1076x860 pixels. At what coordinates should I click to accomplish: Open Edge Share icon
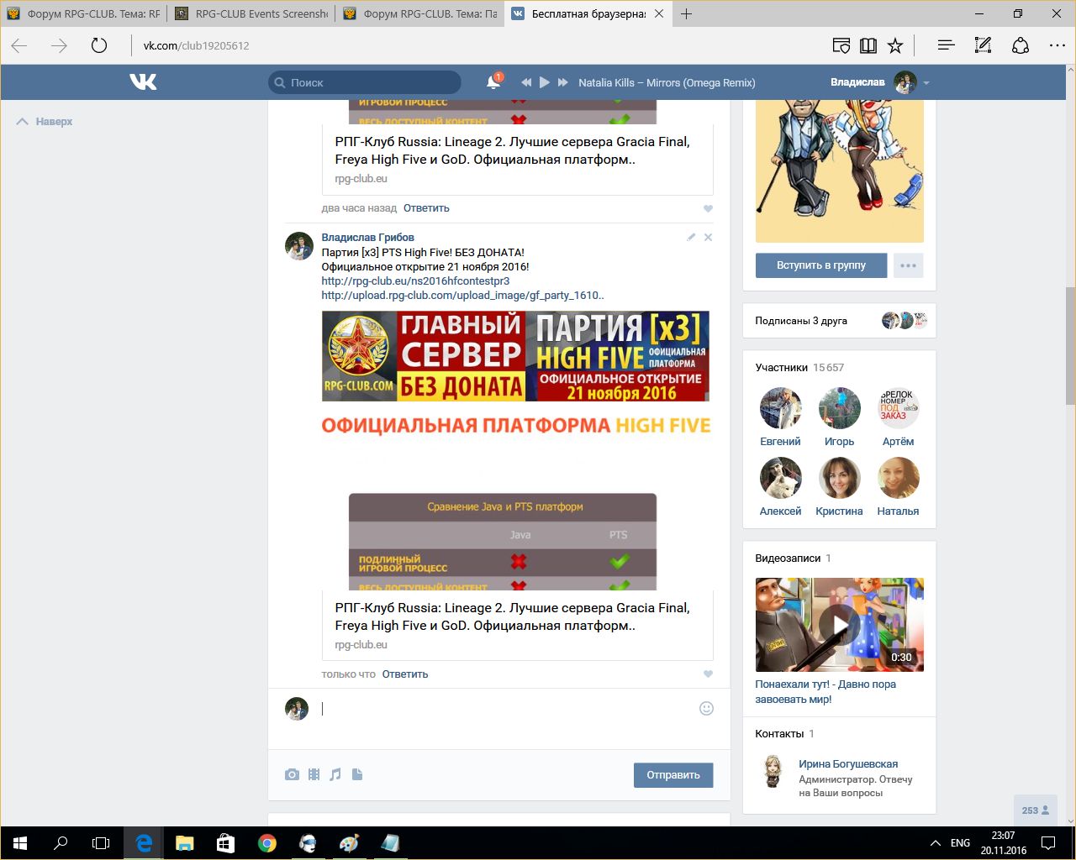pos(1020,45)
